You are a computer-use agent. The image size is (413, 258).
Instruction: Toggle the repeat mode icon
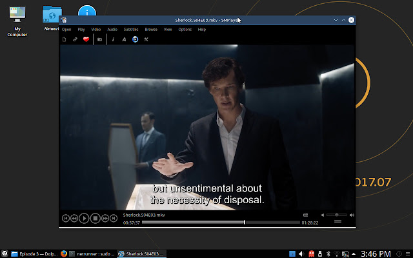coord(305,215)
